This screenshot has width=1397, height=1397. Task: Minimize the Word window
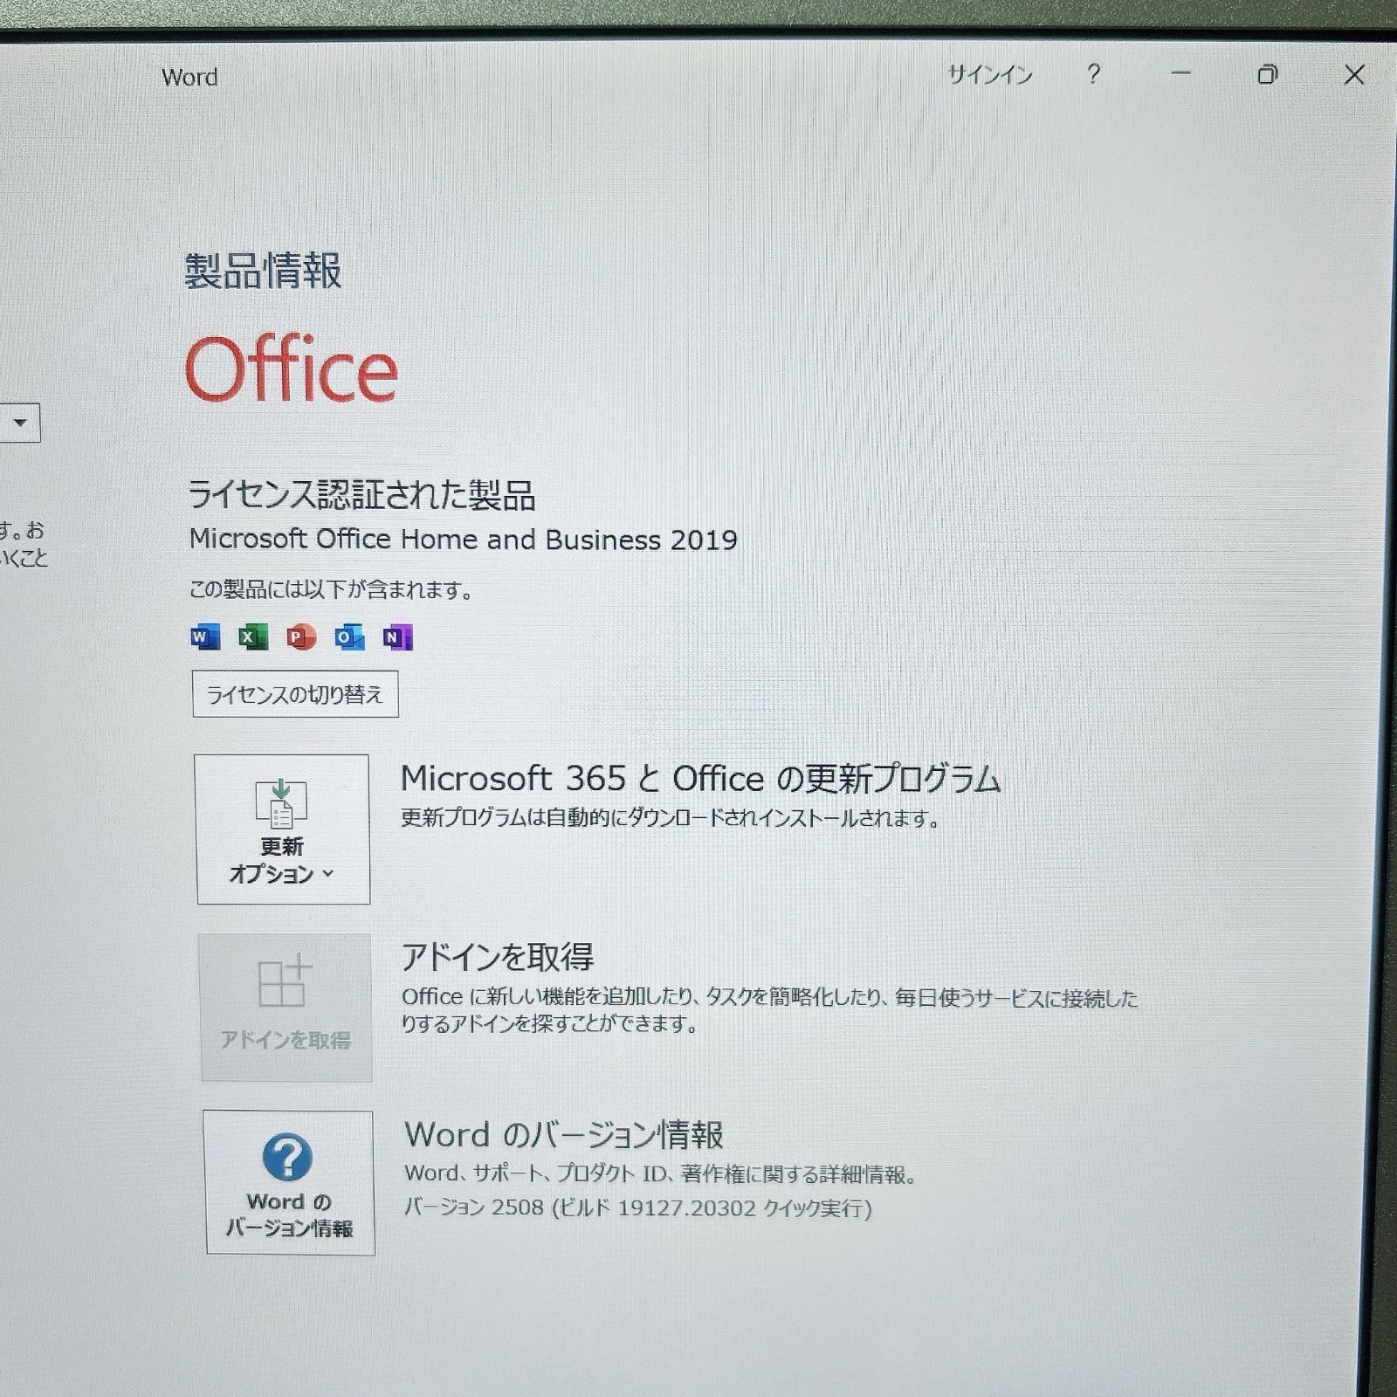(1180, 75)
